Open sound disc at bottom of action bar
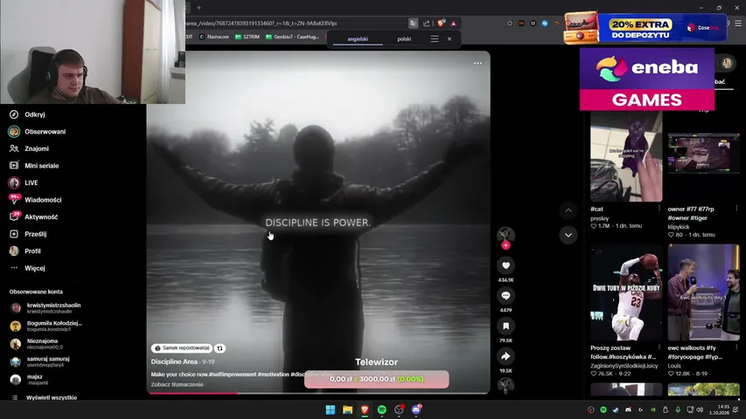This screenshot has height=419, width=746. tap(505, 385)
